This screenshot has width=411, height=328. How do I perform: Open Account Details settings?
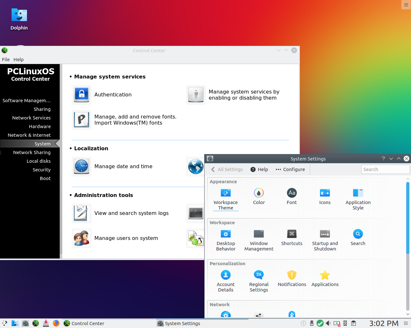pos(226,281)
